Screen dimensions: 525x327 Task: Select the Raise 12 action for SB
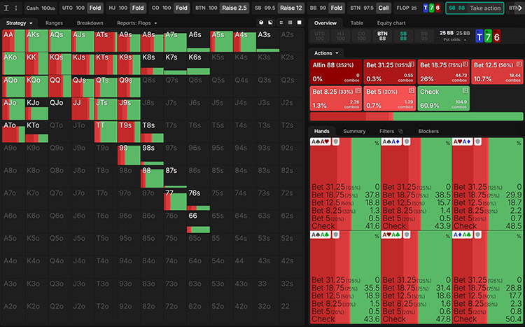[x=290, y=8]
